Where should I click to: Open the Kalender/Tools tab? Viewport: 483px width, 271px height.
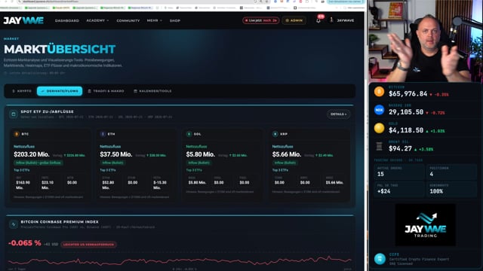tap(152, 91)
